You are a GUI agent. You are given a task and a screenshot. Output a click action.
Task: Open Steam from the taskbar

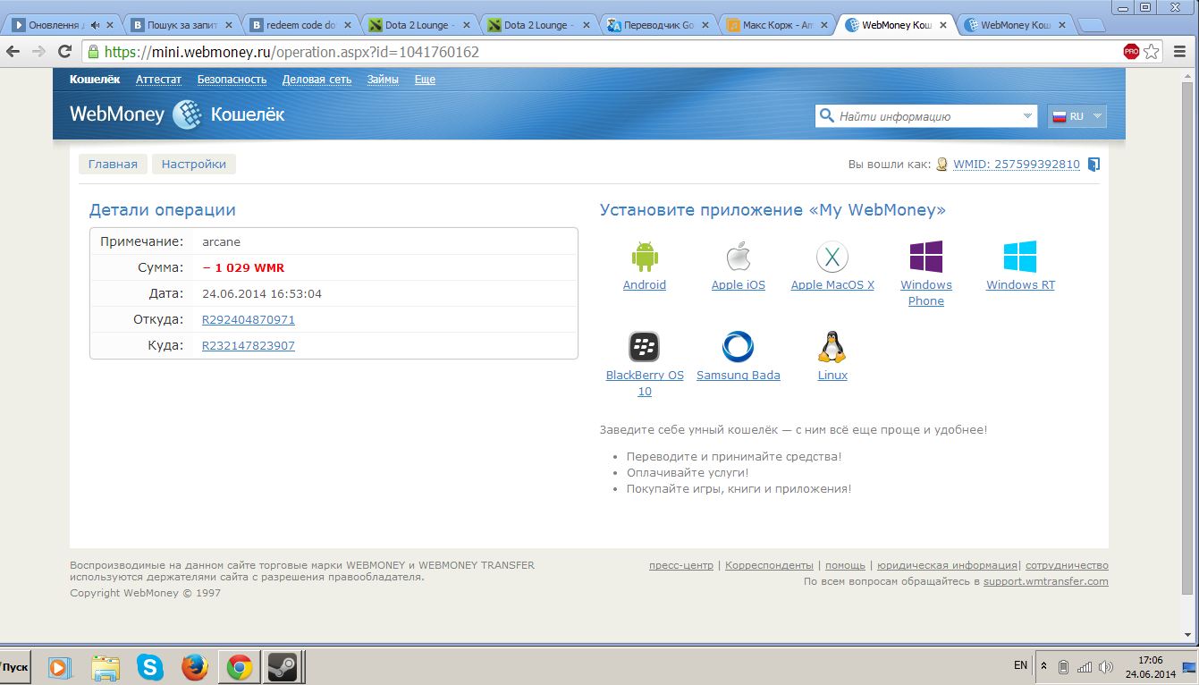point(283,667)
